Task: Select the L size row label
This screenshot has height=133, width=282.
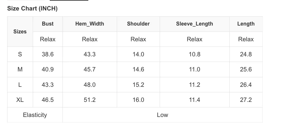Action: click(20, 85)
